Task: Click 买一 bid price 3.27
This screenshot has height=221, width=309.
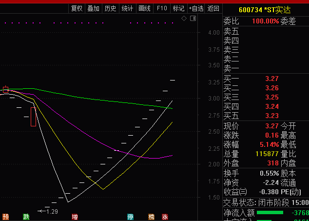Action: [x=272, y=79]
